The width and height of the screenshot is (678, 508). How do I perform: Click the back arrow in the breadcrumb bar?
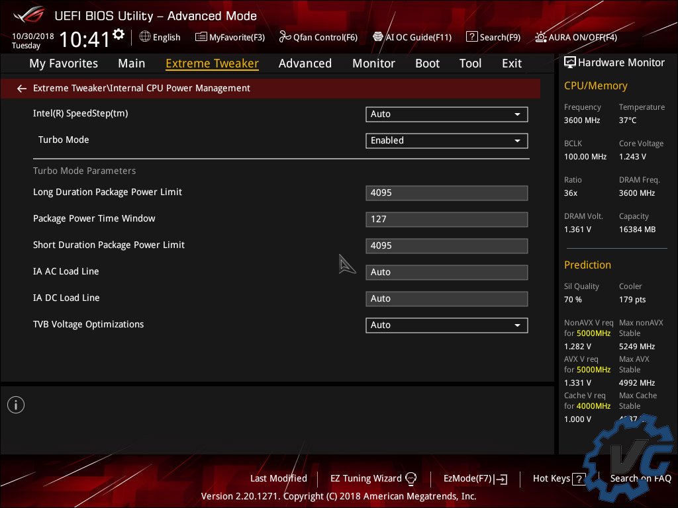coord(22,88)
